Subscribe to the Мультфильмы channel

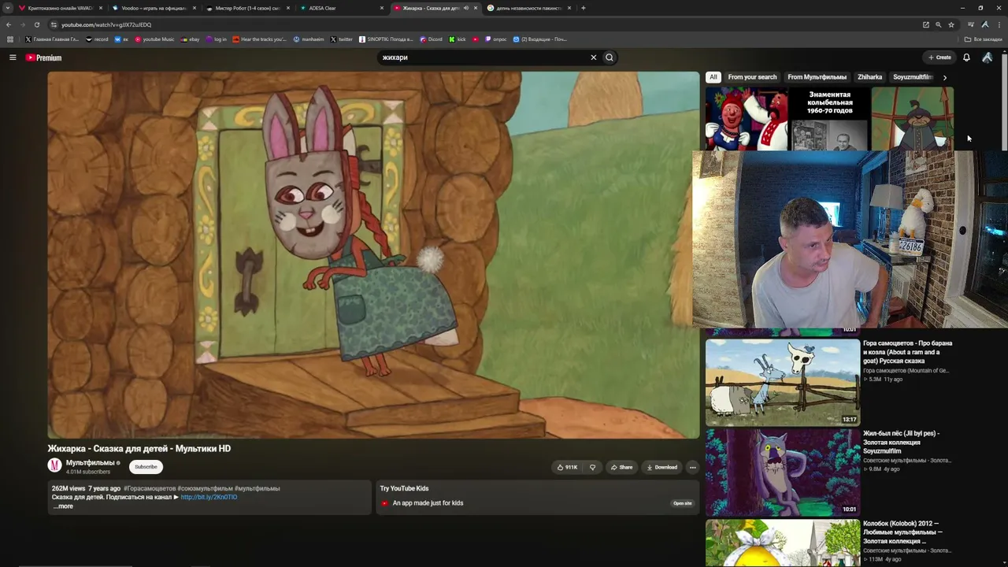(146, 467)
